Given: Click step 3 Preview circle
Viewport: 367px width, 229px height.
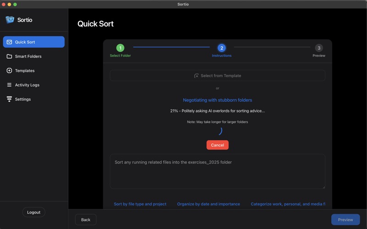Looking at the screenshot, I should 319,48.
